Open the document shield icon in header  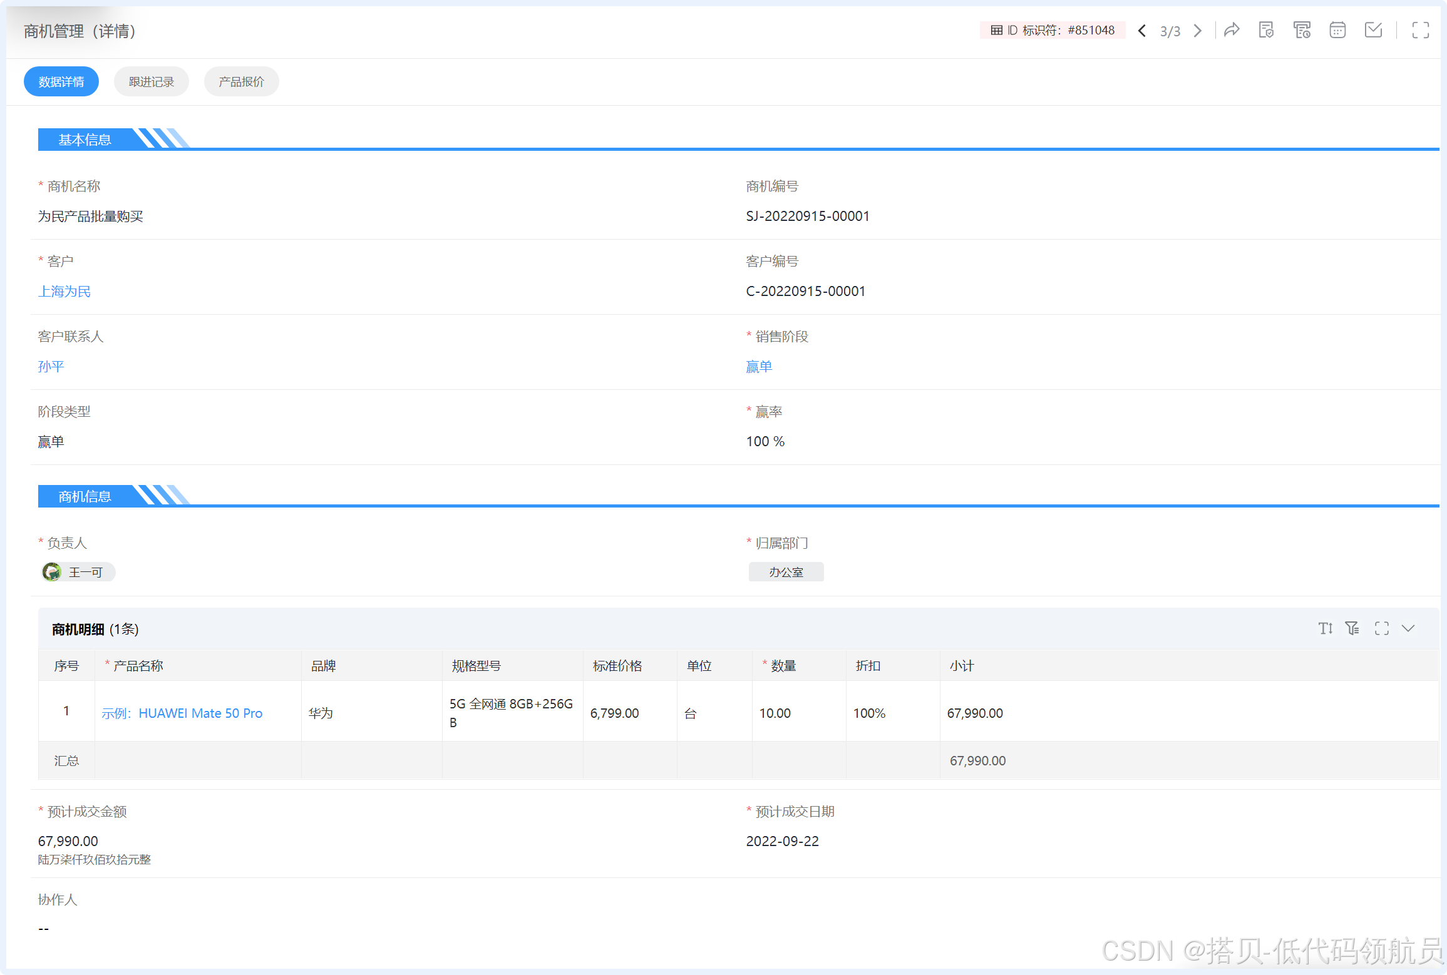point(1266,30)
